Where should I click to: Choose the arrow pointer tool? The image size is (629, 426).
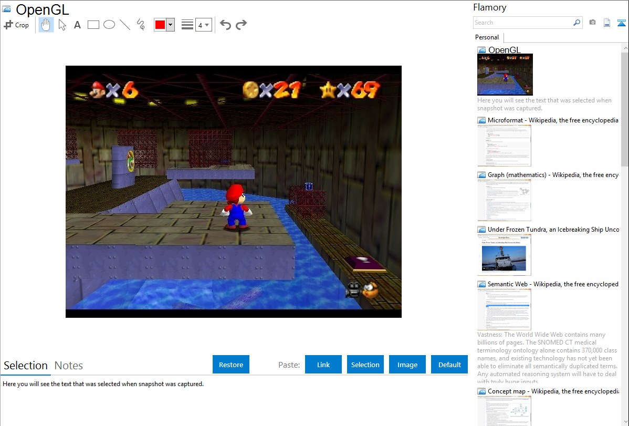click(62, 25)
